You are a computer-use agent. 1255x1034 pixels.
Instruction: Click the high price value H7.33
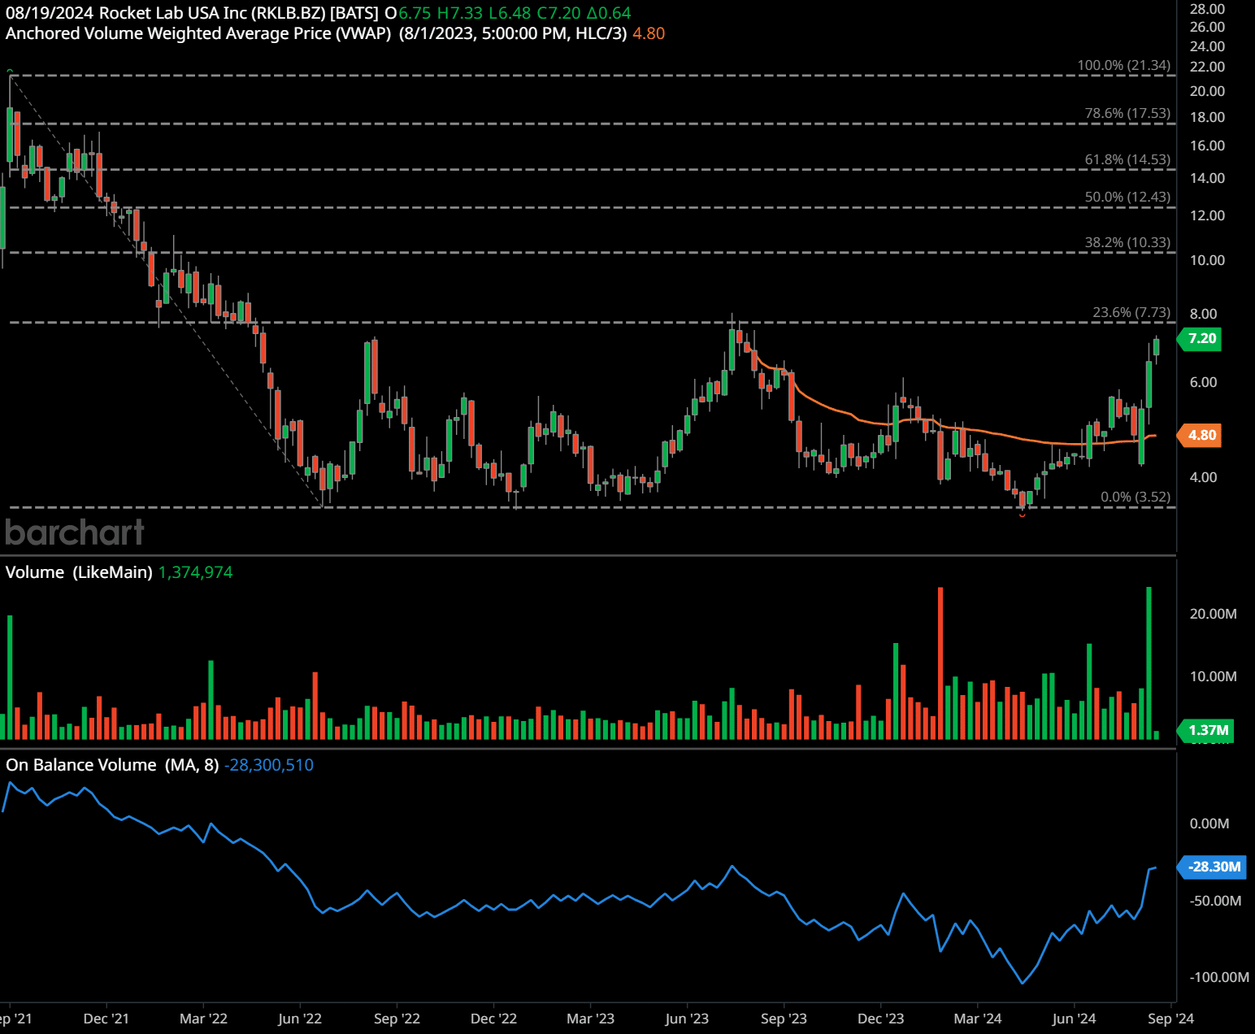point(460,13)
